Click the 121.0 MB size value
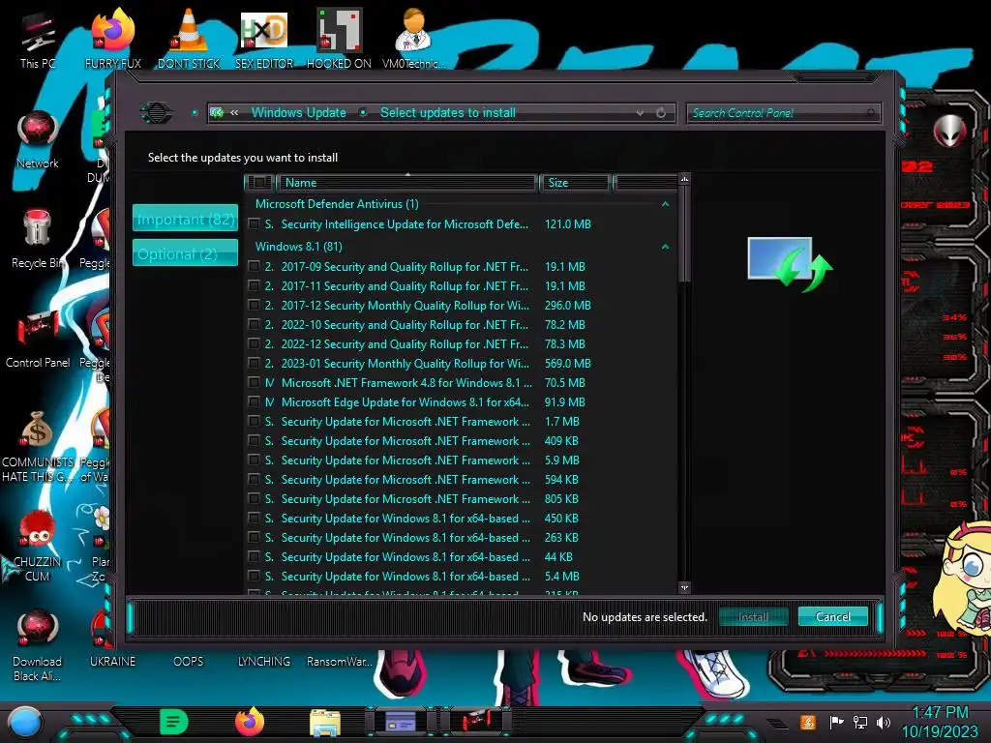This screenshot has width=991, height=743. [567, 223]
